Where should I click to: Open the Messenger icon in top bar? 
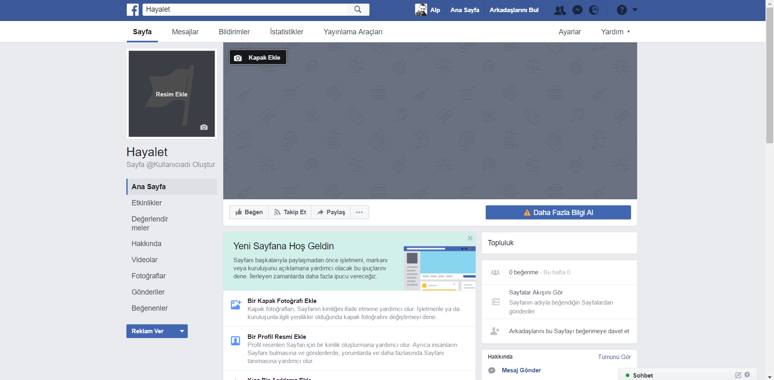[x=577, y=10]
